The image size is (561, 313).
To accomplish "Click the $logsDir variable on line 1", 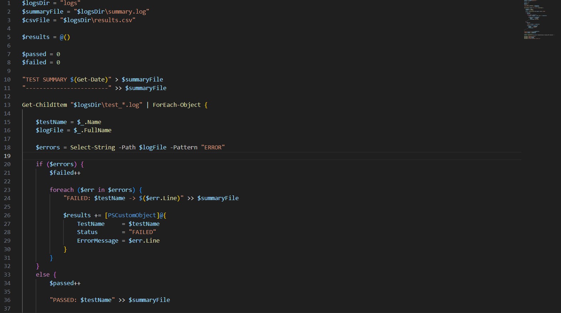I will coord(36,3).
